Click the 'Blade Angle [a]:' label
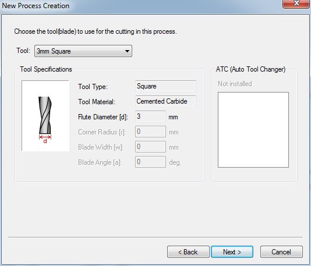311x266 pixels. tap(100, 162)
